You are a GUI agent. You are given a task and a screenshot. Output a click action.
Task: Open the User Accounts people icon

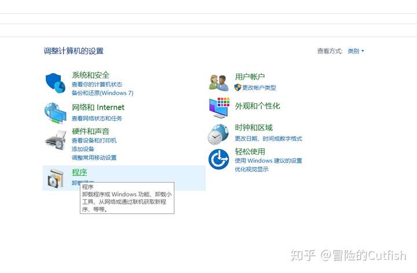[218, 83]
